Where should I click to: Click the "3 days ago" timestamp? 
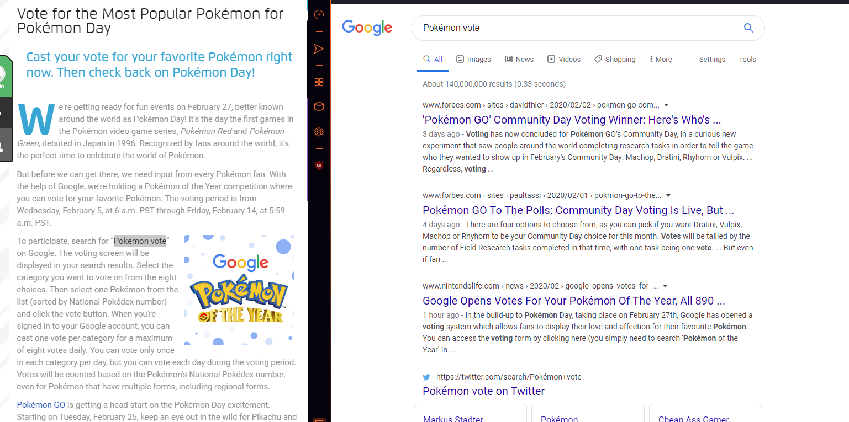tap(441, 134)
